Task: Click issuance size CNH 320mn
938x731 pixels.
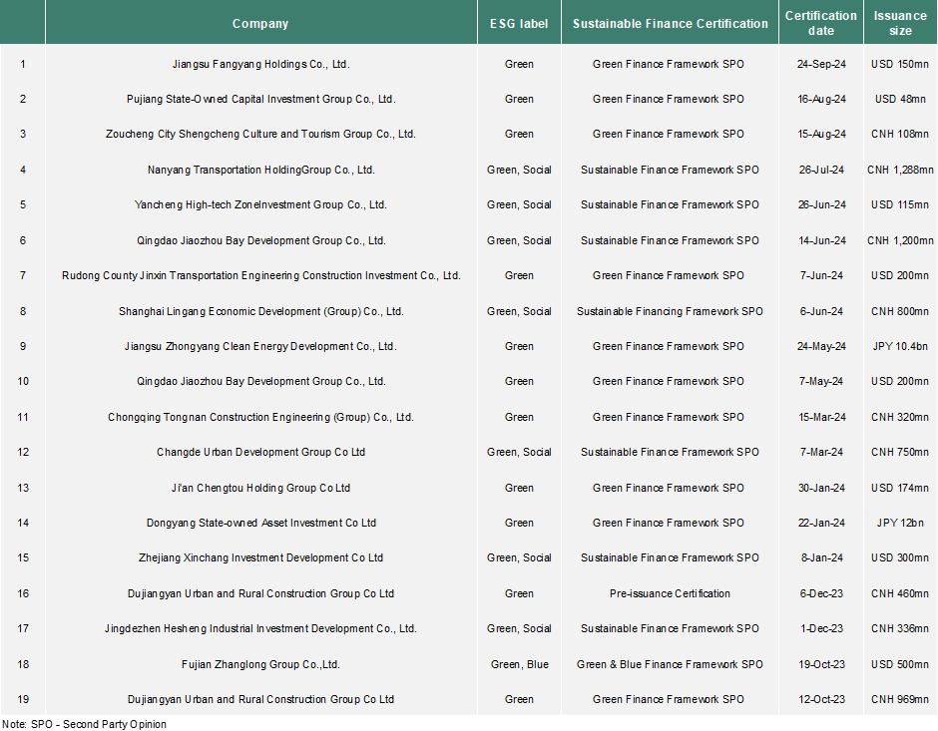Action: coord(900,417)
